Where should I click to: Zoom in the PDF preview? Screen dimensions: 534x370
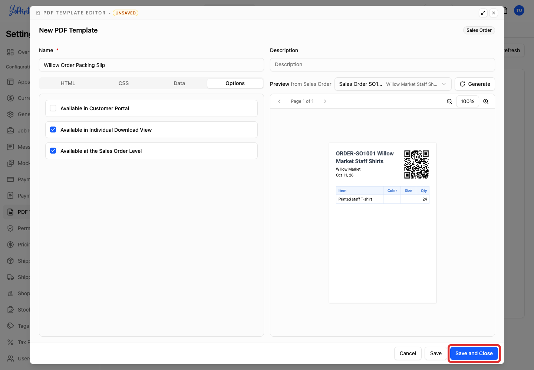(486, 101)
